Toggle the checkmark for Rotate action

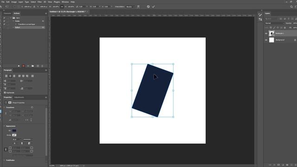4,21
